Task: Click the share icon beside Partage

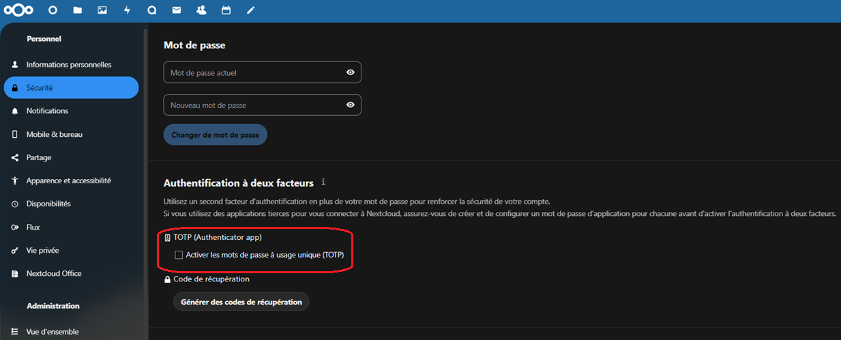Action: 15,157
